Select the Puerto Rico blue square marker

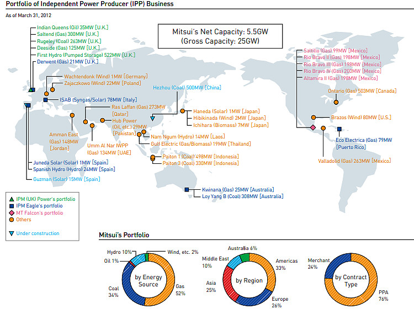click(339, 129)
